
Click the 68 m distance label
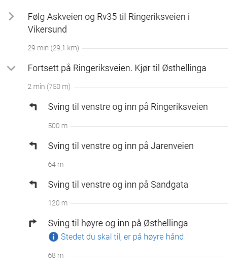[x=56, y=255]
